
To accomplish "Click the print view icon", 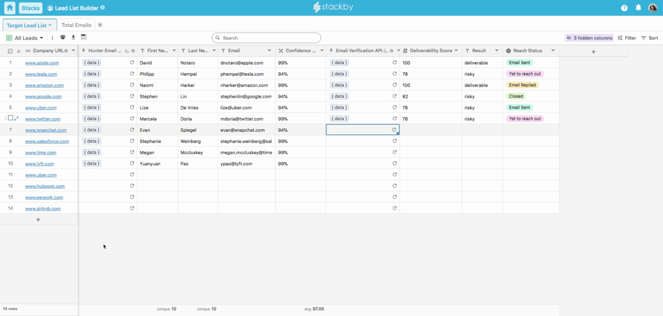I will tap(63, 38).
